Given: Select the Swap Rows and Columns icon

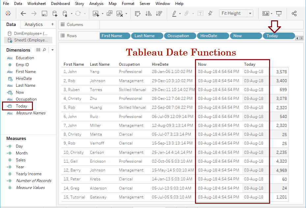Looking at the screenshot, I should click(x=137, y=13).
